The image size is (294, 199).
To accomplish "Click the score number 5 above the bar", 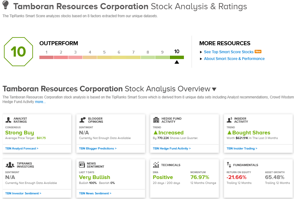I will point(104,52).
